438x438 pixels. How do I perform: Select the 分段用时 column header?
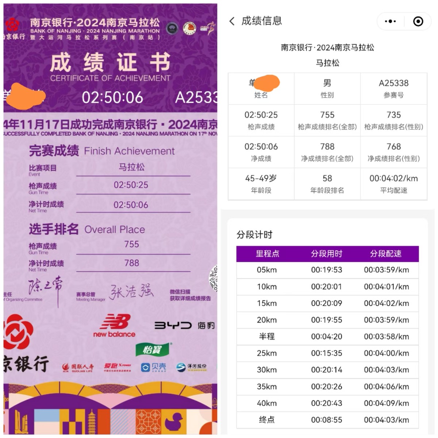[x=327, y=254]
